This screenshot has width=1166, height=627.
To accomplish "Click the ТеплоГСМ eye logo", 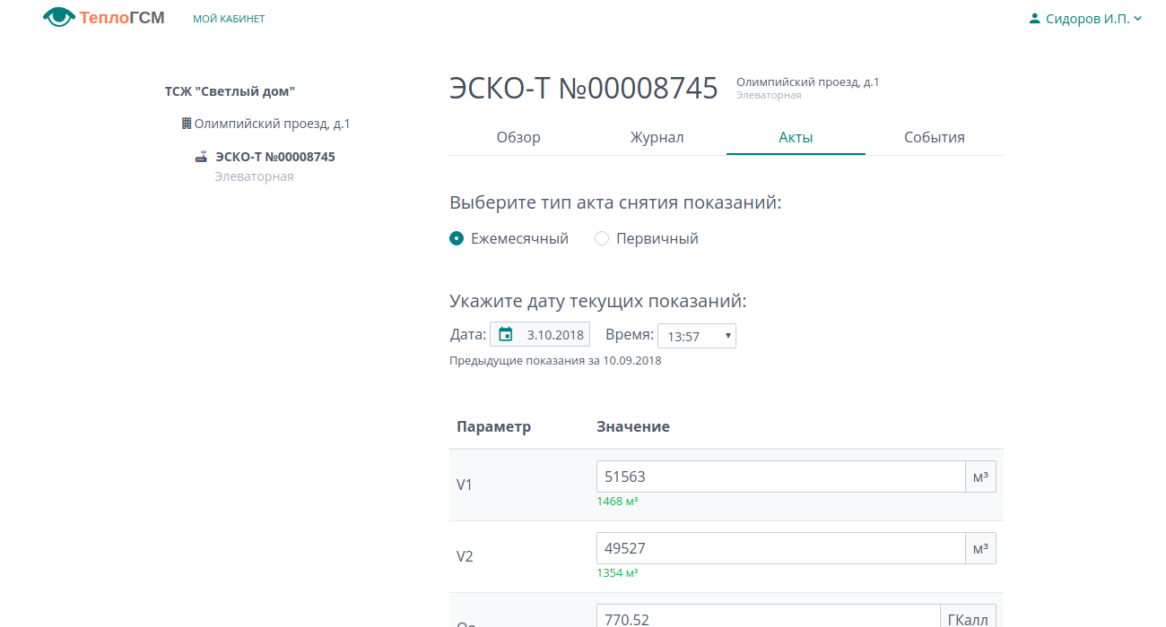I will coord(58,17).
